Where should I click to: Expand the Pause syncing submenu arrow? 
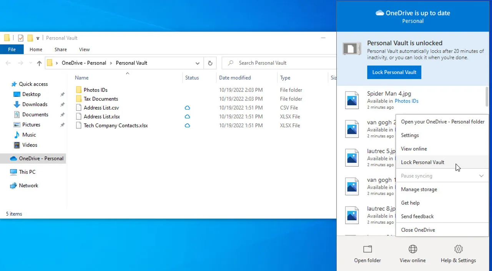point(481,176)
